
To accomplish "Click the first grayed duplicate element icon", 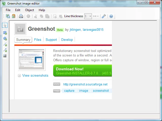I will (x=55, y=16).
